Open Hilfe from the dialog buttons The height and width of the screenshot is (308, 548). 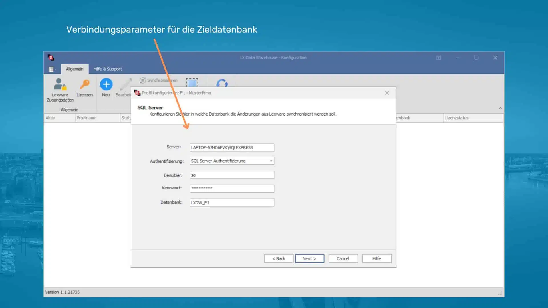[376, 259]
